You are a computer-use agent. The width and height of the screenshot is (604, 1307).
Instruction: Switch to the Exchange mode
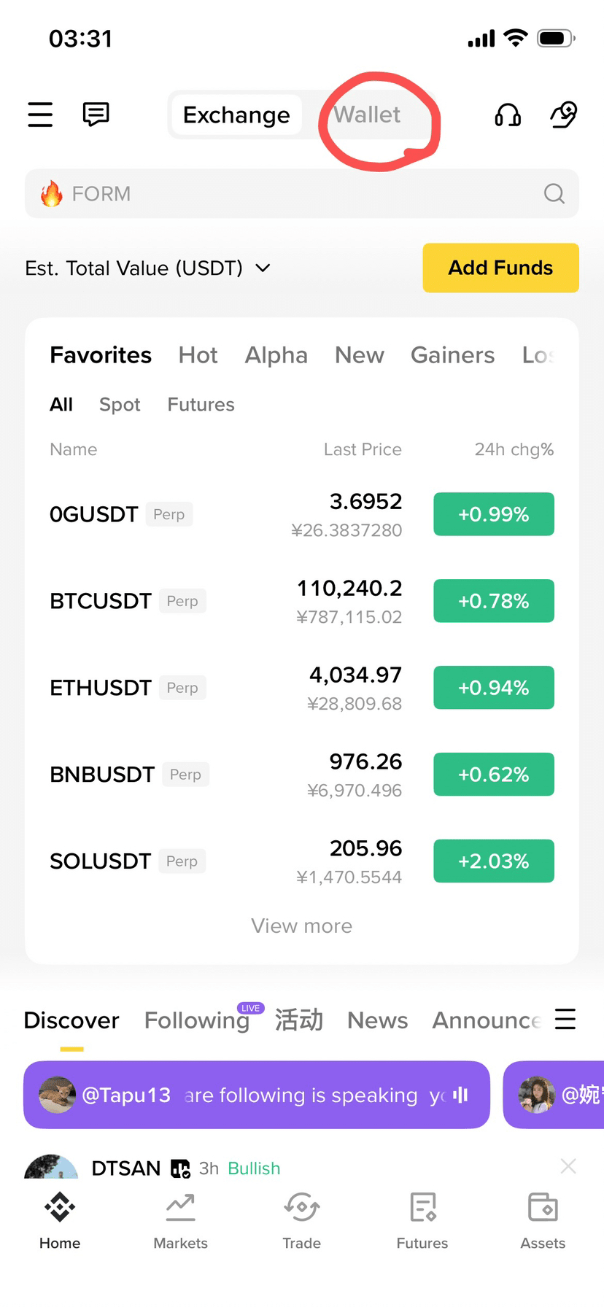pyautogui.click(x=236, y=115)
